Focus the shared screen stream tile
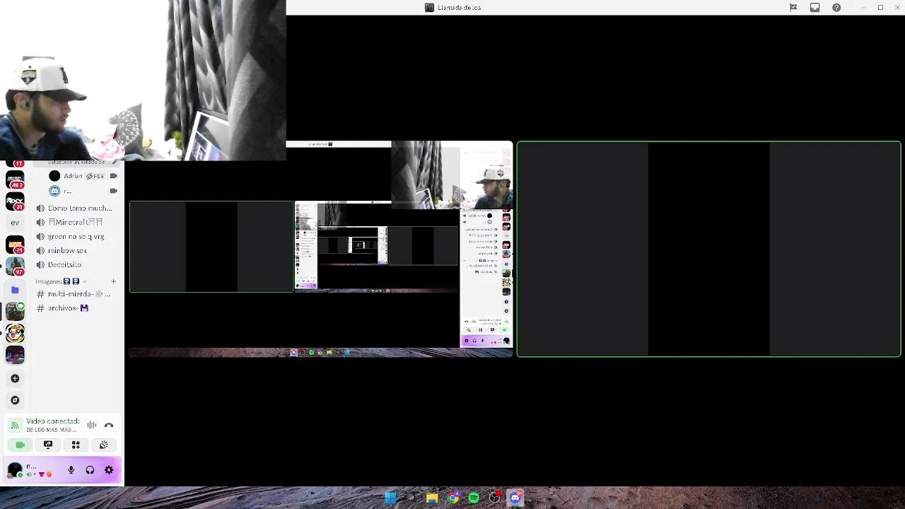905x509 pixels. (320, 249)
